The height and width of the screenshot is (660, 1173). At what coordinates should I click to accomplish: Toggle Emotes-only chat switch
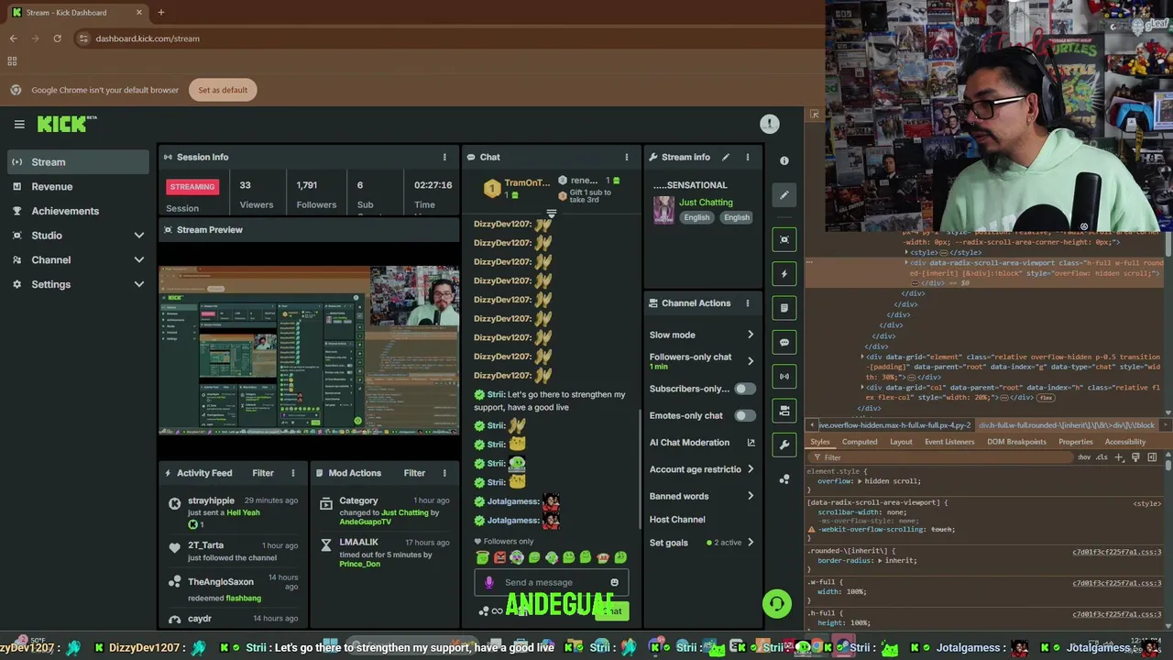[x=744, y=415]
